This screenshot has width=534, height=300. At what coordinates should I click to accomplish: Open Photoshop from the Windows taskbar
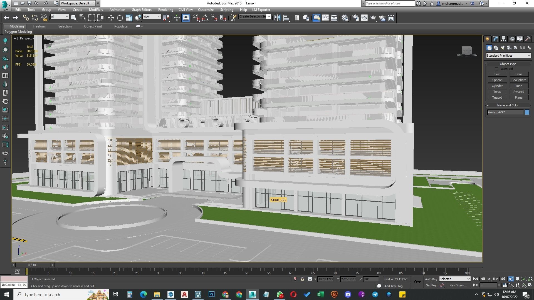(211, 294)
